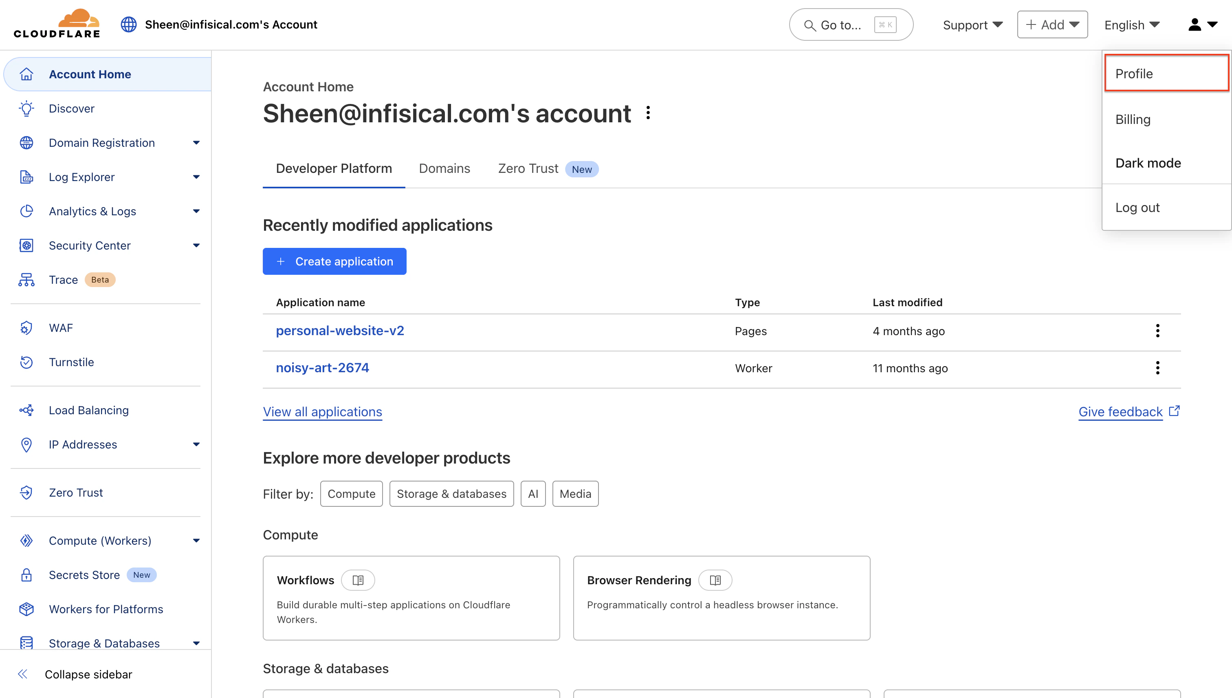Click the Load Balancing icon

click(x=26, y=411)
